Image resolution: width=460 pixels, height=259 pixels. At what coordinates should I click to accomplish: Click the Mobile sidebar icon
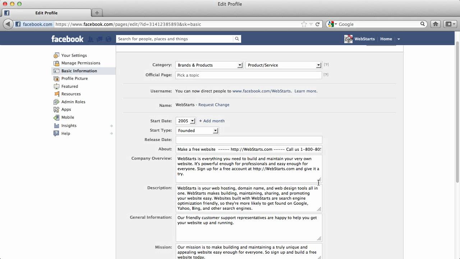point(56,117)
